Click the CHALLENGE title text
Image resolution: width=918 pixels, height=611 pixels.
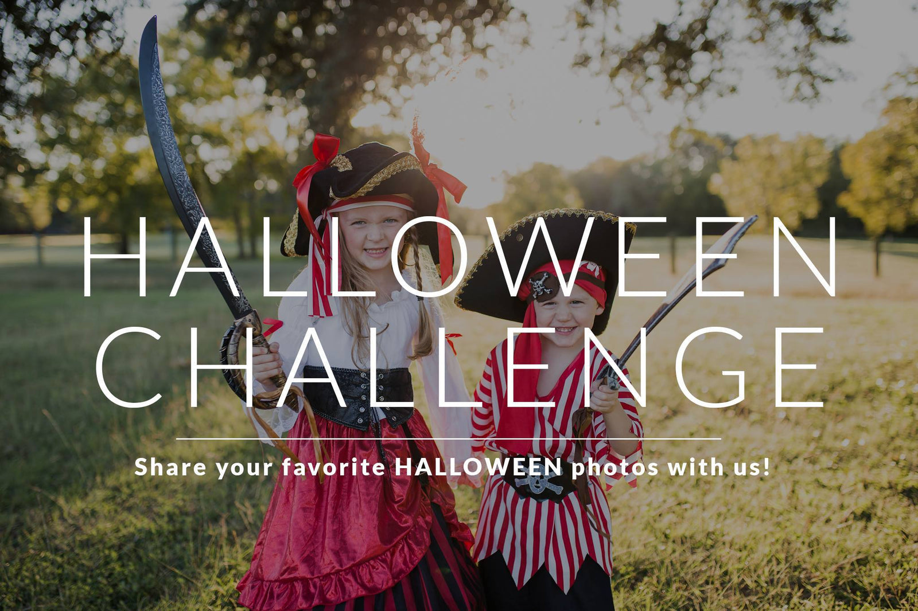tap(460, 367)
